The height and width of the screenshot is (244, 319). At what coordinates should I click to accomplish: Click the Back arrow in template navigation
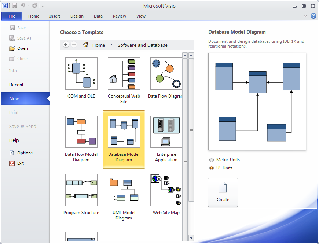point(66,45)
